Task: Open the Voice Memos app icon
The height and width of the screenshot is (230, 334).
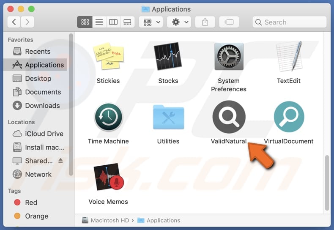Action: [x=109, y=177]
